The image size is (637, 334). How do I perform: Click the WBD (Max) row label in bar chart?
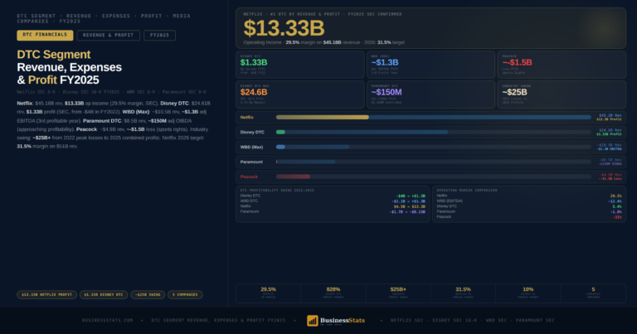(251, 147)
